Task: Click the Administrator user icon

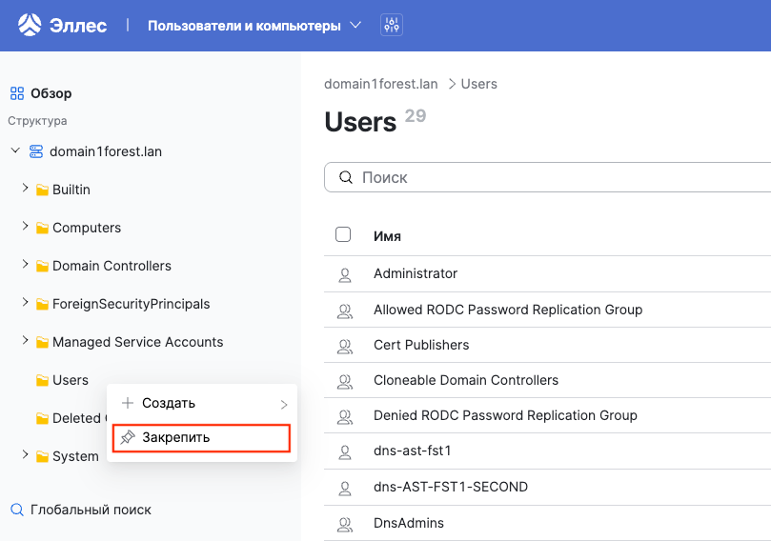Action: click(x=345, y=274)
